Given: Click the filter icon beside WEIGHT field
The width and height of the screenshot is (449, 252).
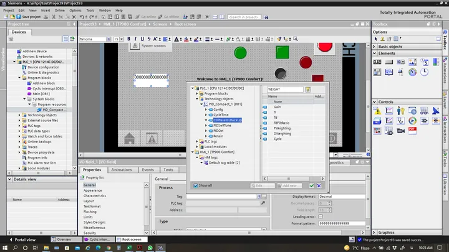Looking at the screenshot, I should coord(308,90).
